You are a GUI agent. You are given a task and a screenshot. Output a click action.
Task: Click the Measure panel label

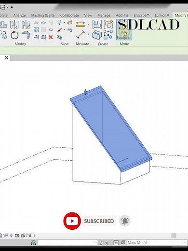(x=82, y=44)
